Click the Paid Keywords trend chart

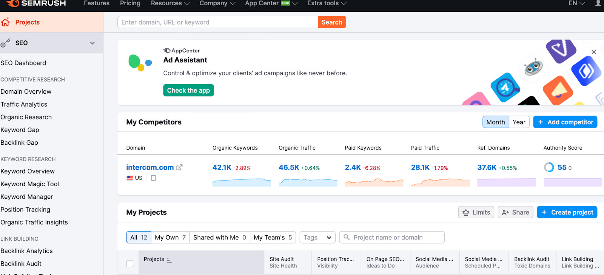pyautogui.click(x=374, y=182)
